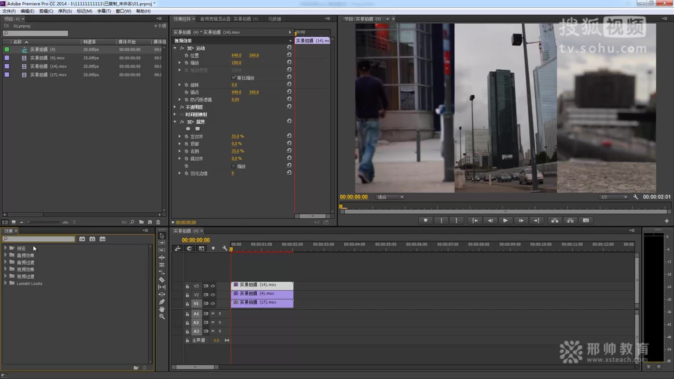Screen dimensions: 674x379
Task: Select the Slip tool
Action: (162, 287)
